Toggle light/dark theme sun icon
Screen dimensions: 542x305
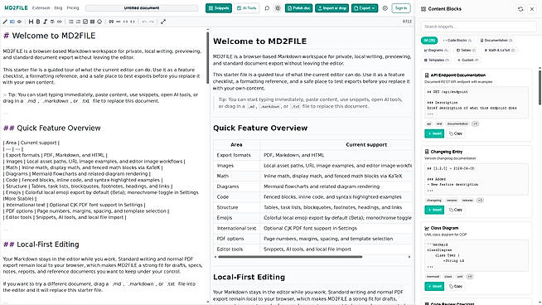278,8
